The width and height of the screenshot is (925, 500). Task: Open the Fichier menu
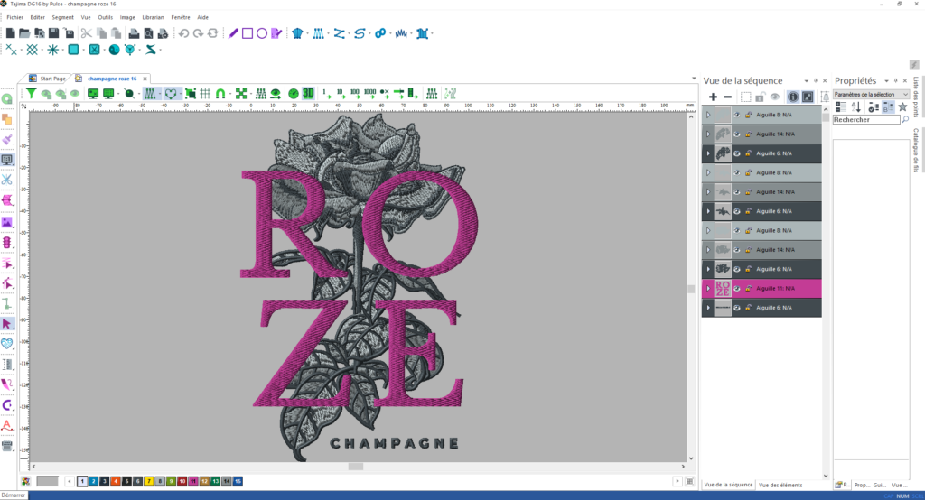click(14, 18)
